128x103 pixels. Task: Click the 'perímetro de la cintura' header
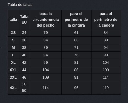point(76,20)
